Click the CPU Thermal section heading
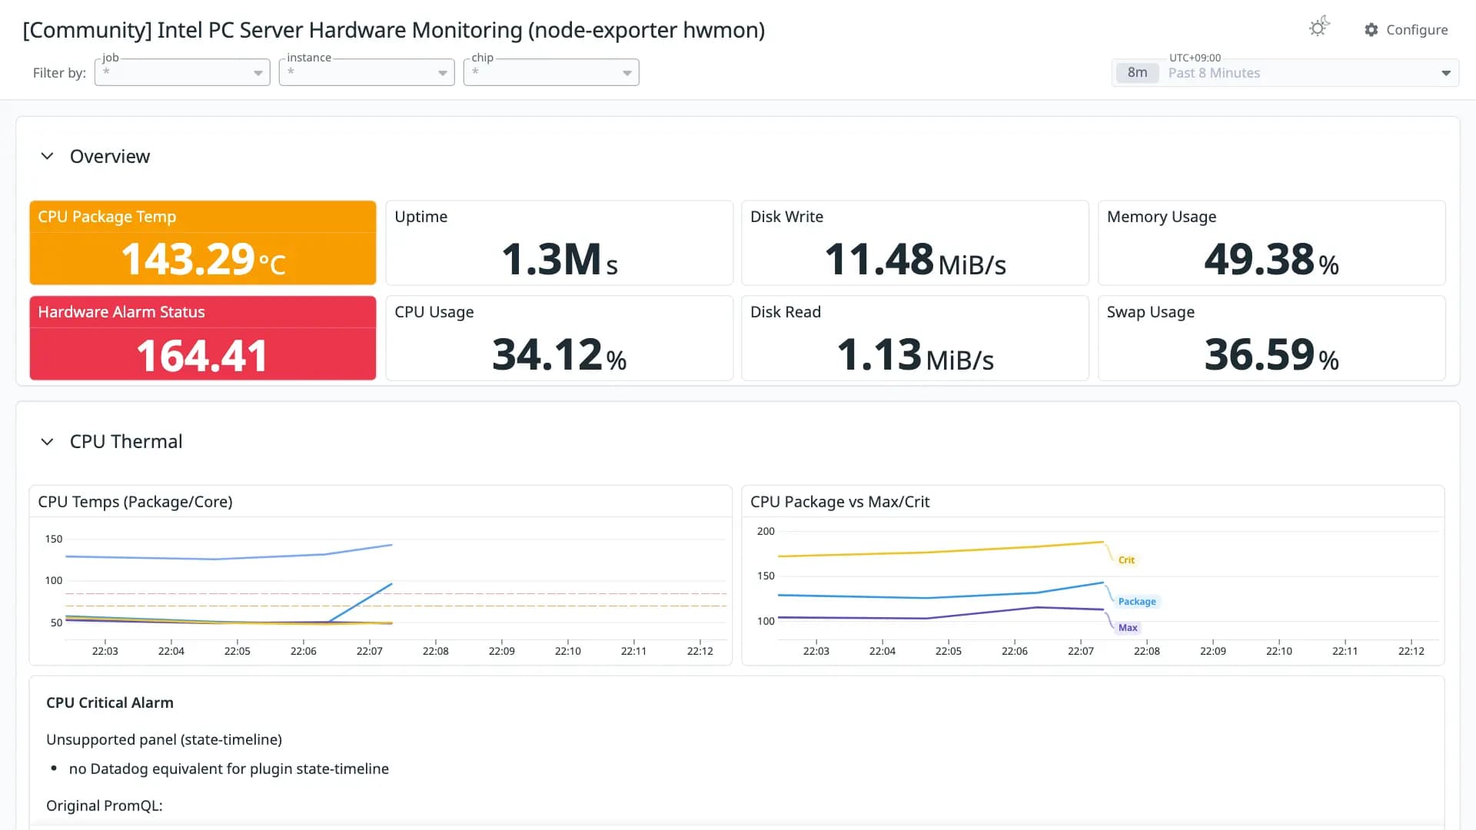 click(126, 442)
